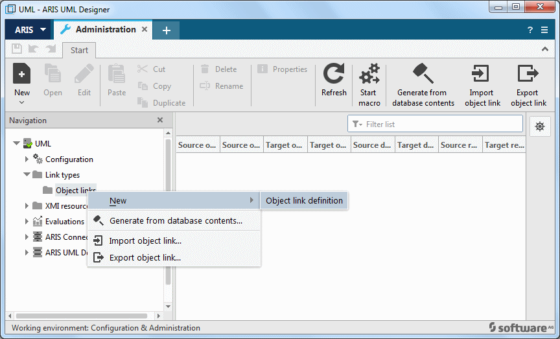
Task: Click the New document icon in ribbon
Action: (22, 74)
